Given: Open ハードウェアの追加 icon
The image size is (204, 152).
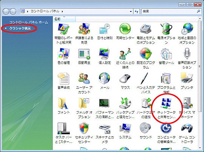Looking at the screenshot, I should [x=146, y=103].
